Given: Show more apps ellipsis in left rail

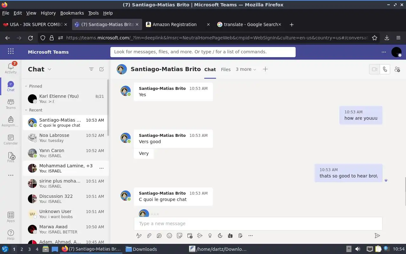Looking at the screenshot, I should [10, 175].
